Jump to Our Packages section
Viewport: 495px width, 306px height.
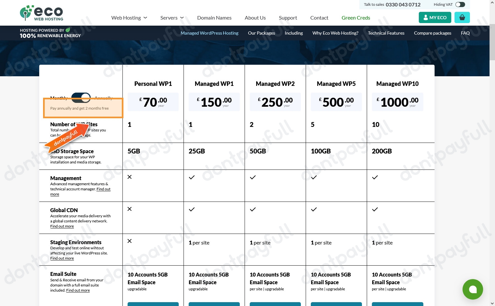(261, 33)
